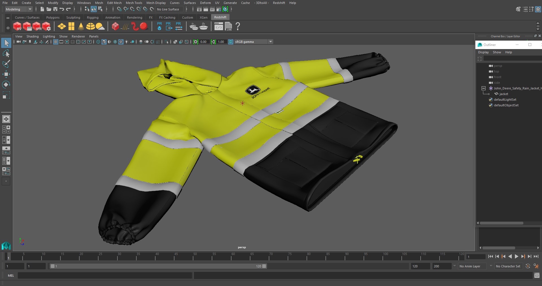
Task: Play animation backwards
Action: (x=510, y=256)
